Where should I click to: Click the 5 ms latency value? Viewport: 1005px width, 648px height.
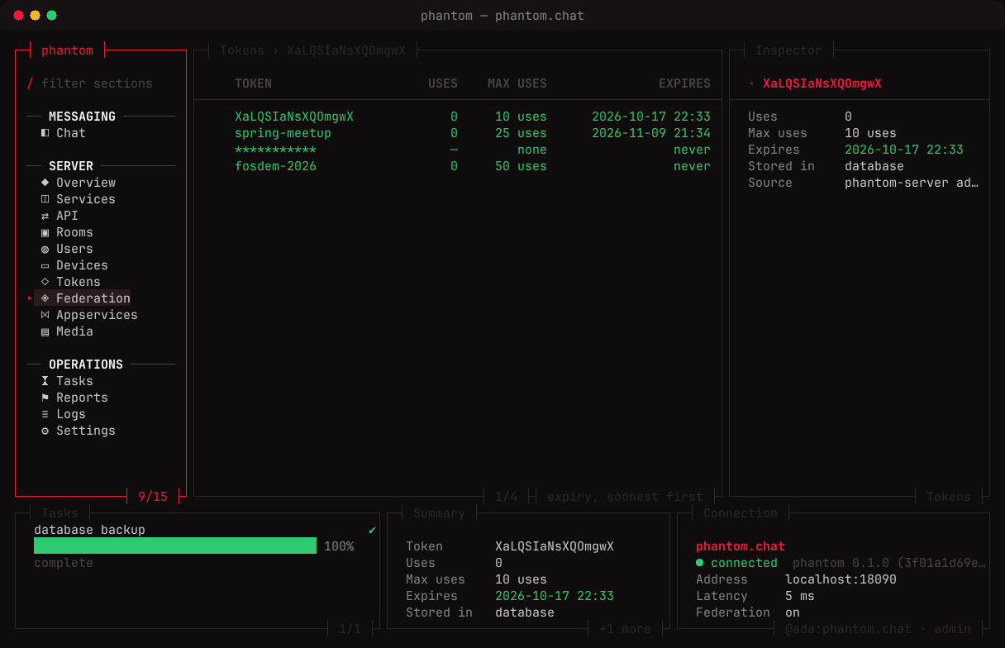pyautogui.click(x=800, y=596)
